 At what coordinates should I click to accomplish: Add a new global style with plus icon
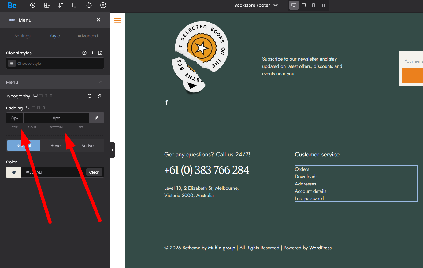click(92, 53)
